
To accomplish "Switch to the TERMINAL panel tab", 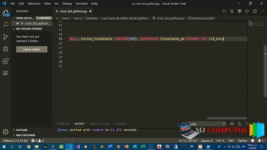I will coord(121,124).
